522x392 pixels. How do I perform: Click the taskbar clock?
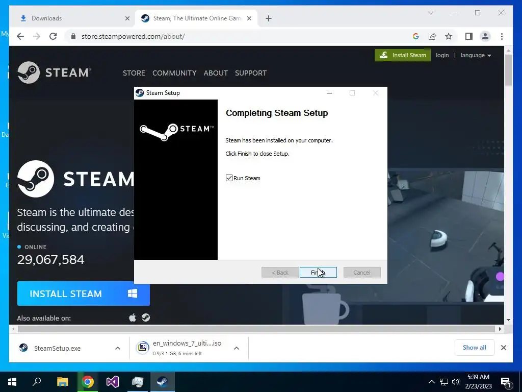[x=478, y=382]
